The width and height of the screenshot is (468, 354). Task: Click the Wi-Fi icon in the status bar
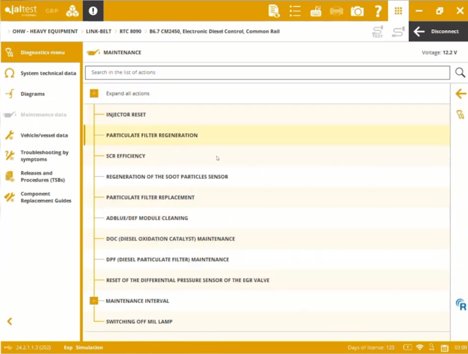pyautogui.click(x=420, y=347)
